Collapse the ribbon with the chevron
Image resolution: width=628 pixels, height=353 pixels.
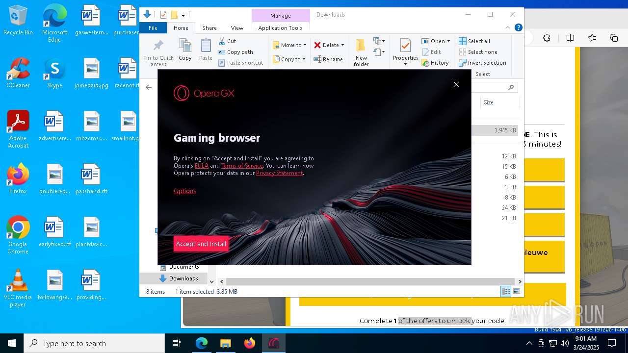click(x=508, y=28)
